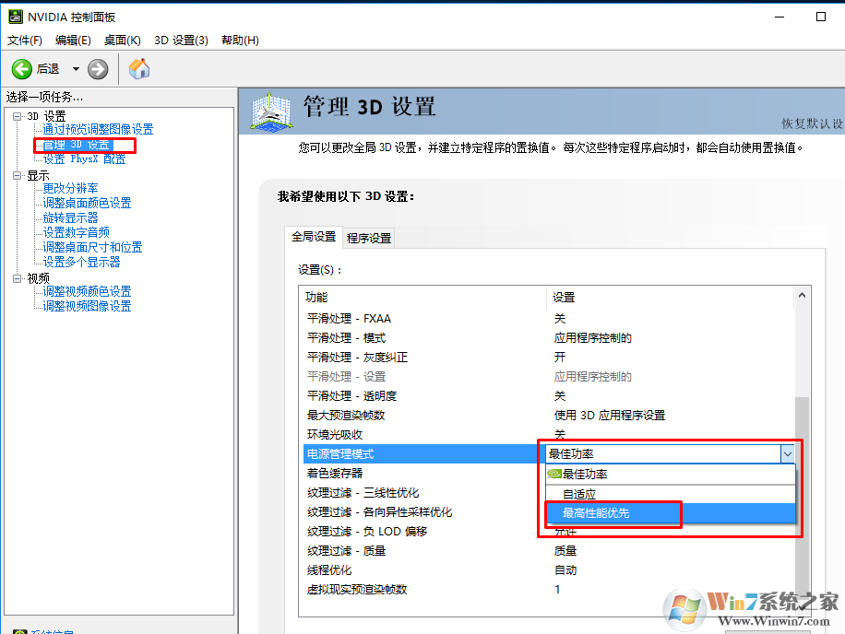This screenshot has width=845, height=634.
Task: Open 设置 PhysX 配置 link
Action: coord(84,159)
